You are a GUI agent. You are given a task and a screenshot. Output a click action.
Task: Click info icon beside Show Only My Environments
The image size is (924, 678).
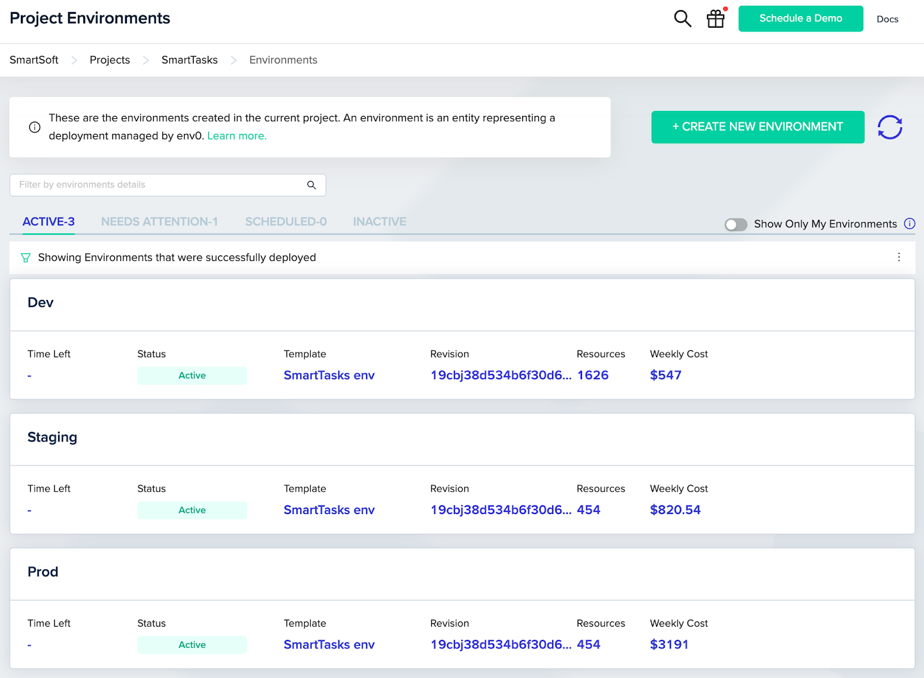point(910,224)
